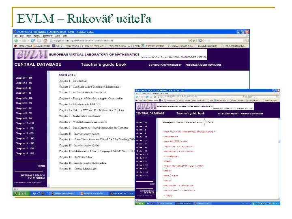Select Chapter 14 - SK in the large window sidebar
Viewport: 292px width, 219px height.
(25, 144)
